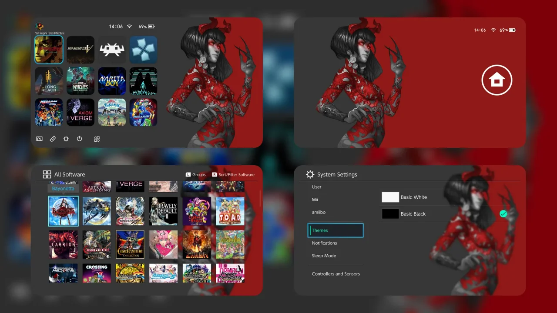Select the Bravely Default II game tile

tap(163, 211)
